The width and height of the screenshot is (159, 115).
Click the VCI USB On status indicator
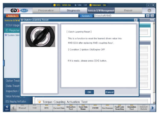(x=62, y=5)
